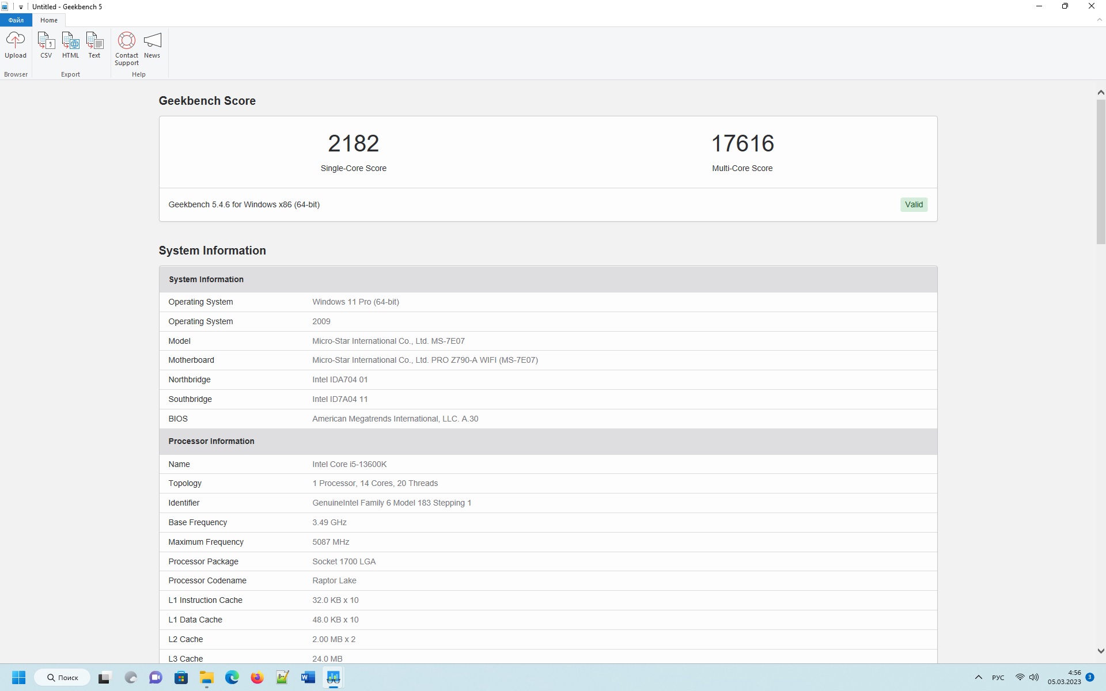Open the Файл menu tab
This screenshot has height=691, width=1106.
pos(16,20)
